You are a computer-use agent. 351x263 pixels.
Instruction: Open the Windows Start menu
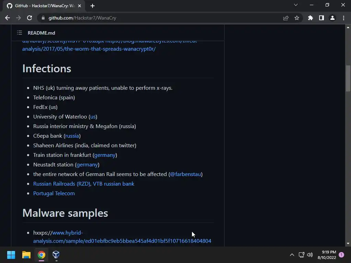click(11, 255)
